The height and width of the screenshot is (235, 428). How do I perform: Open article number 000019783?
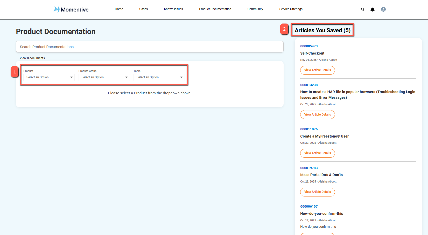309,168
